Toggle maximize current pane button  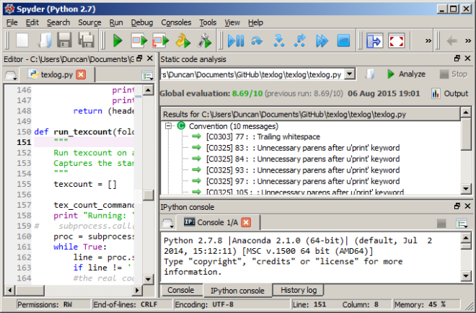tap(374, 40)
